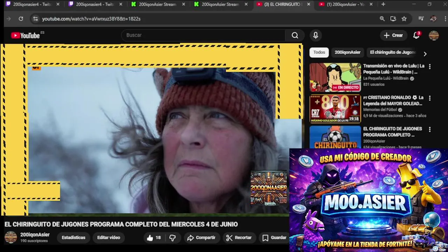The width and height of the screenshot is (448, 252).
Task: Close the (1) 200iqonAsier YouTube tab
Action: click(371, 4)
